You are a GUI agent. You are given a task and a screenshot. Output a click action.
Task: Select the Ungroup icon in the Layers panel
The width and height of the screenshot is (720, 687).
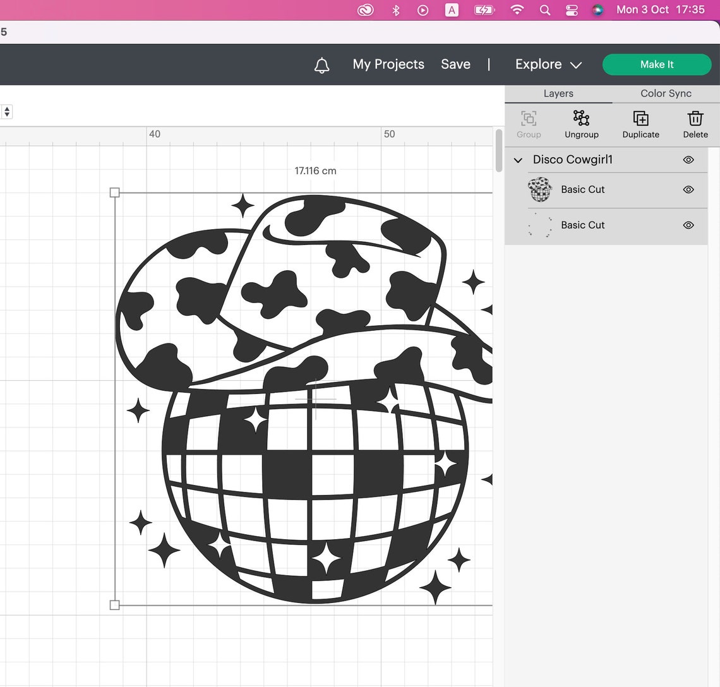point(581,123)
